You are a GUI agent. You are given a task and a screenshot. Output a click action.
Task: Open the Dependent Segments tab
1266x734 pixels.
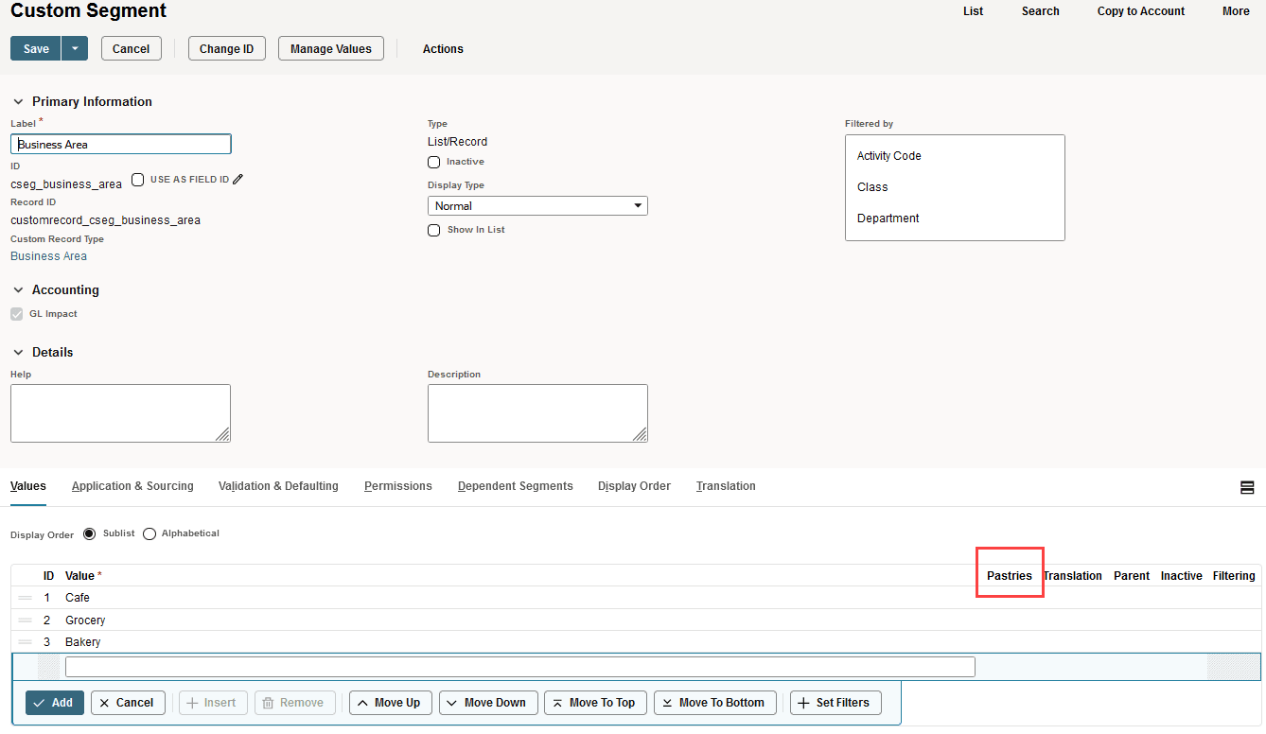click(516, 486)
